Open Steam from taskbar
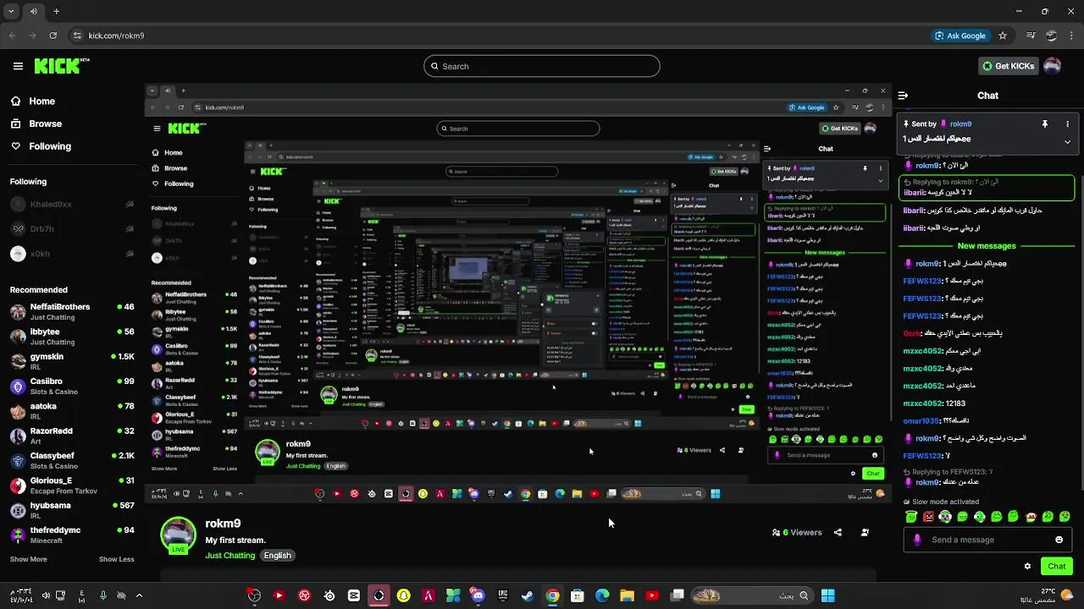The height and width of the screenshot is (609, 1084). tap(528, 595)
